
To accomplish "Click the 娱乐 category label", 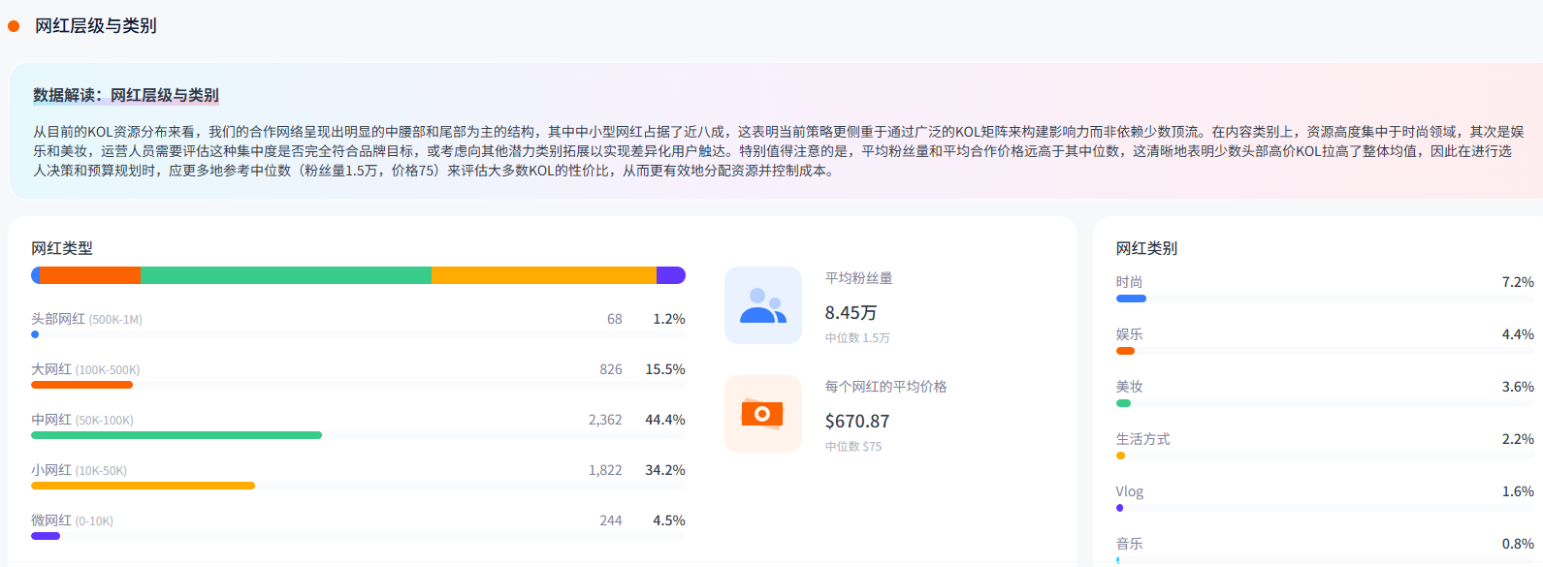I will [x=1130, y=334].
